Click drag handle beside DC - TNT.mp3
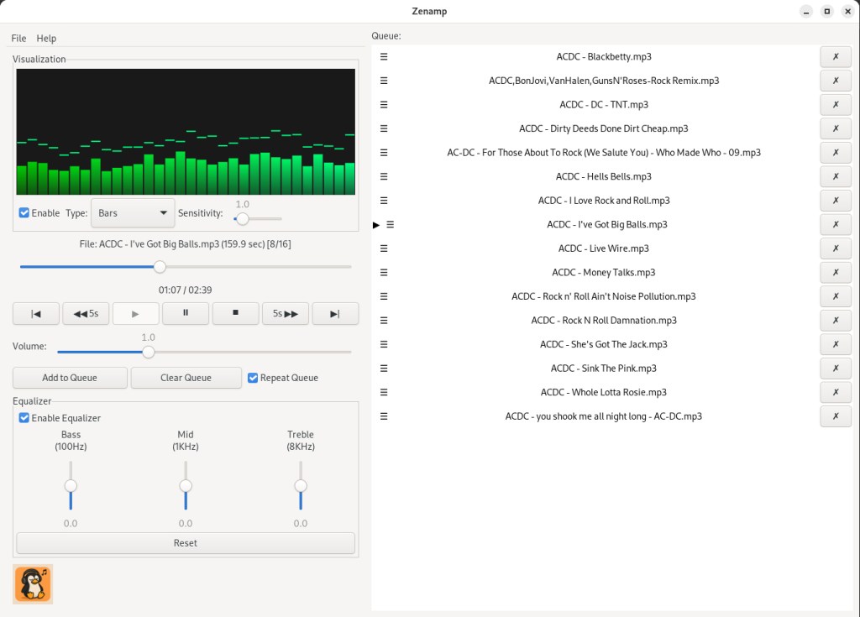Viewport: 860px width, 617px height. [384, 105]
